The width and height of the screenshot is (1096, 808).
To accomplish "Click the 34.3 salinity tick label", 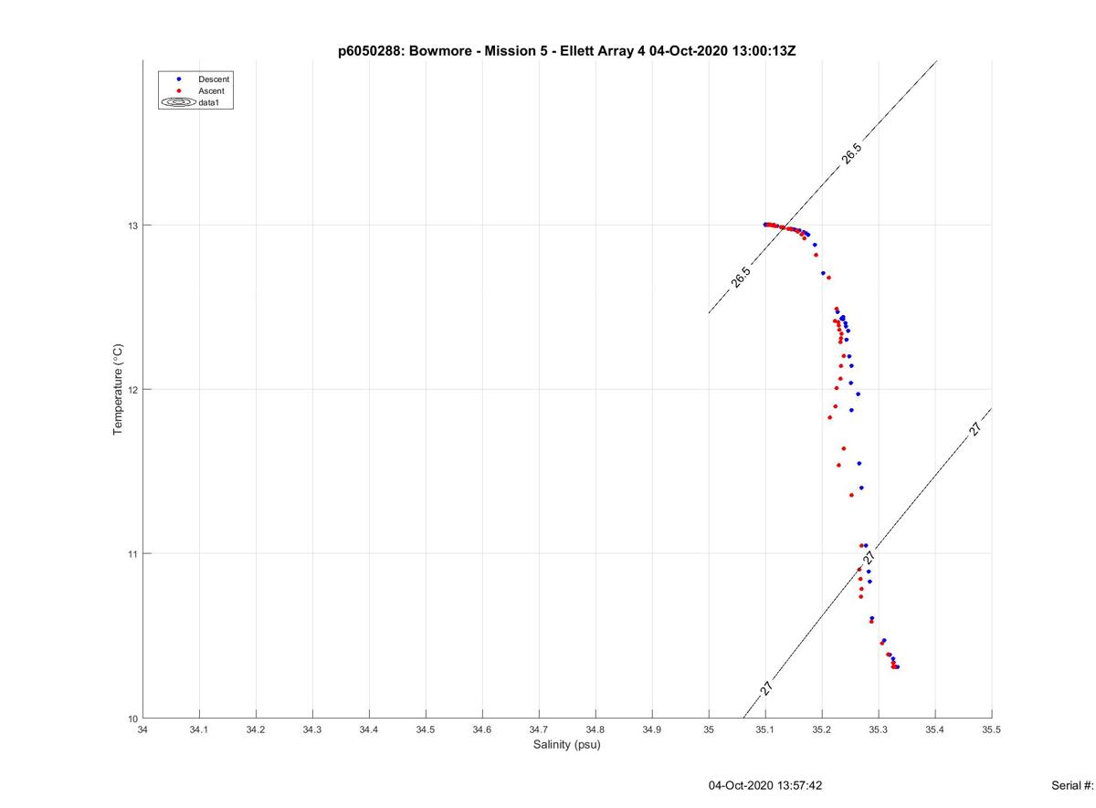I will pos(312,729).
